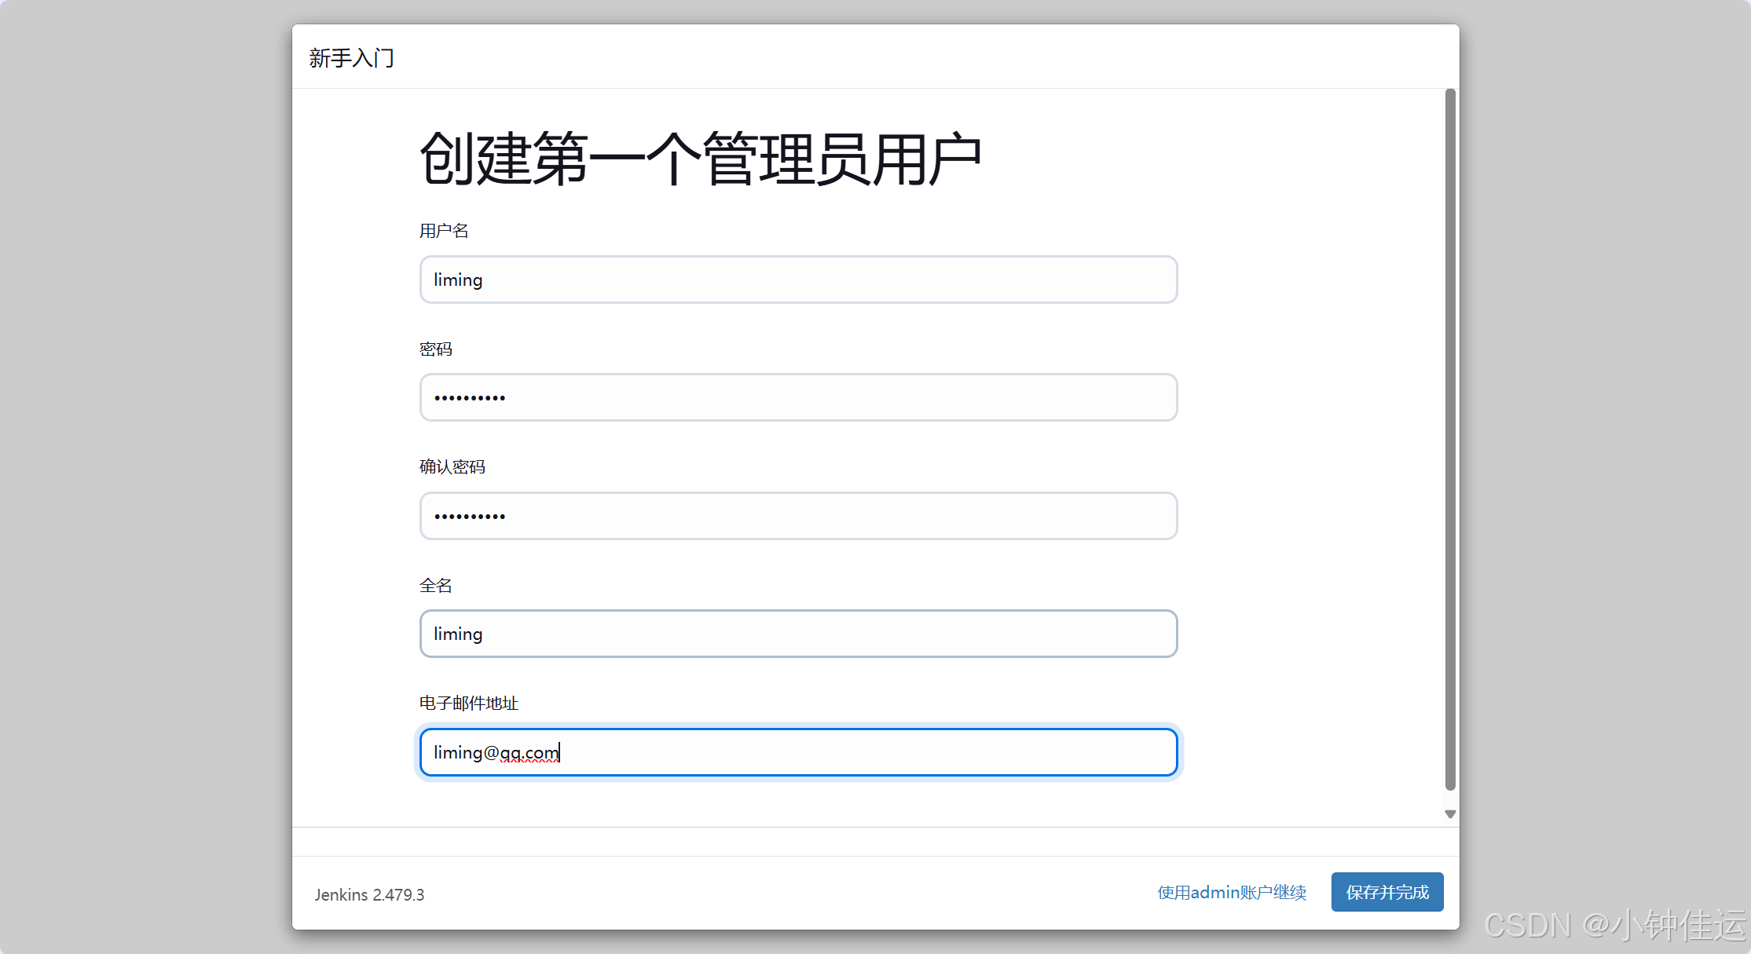The width and height of the screenshot is (1751, 954).
Task: Follow the 使用admin账户继续 link
Action: click(1232, 893)
